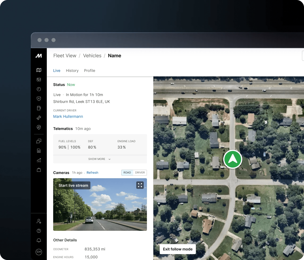Switch cameras to the DRIVER view

(x=140, y=172)
